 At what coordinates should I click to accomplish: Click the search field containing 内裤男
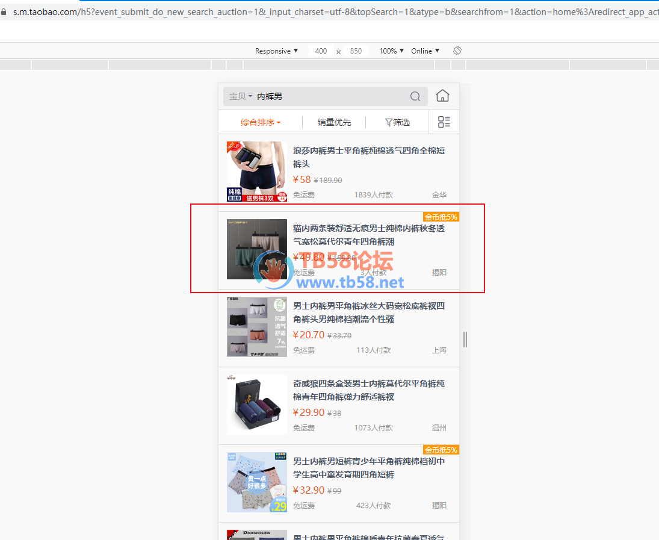pyautogui.click(x=326, y=96)
